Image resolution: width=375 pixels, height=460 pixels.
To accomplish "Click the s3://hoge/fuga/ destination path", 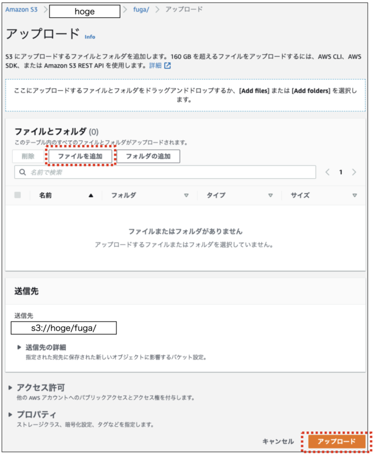I will pyautogui.click(x=64, y=328).
